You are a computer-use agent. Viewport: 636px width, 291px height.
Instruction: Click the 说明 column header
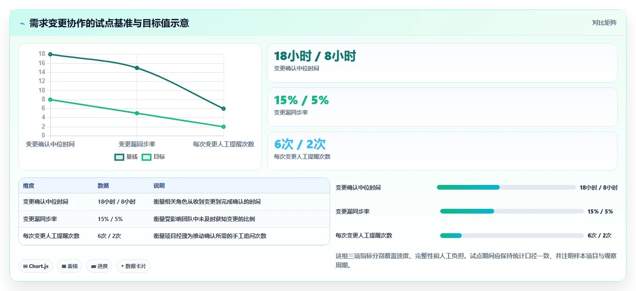click(x=159, y=186)
